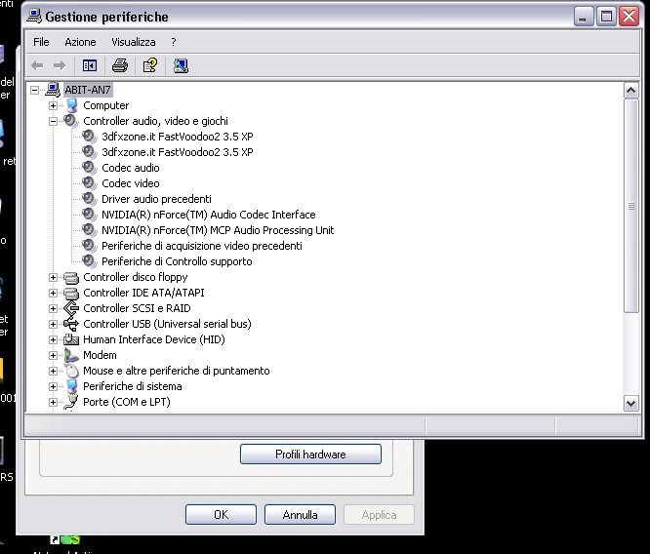Image resolution: width=650 pixels, height=554 pixels.
Task: Click the Forward arrow toolbar icon
Action: [x=60, y=65]
